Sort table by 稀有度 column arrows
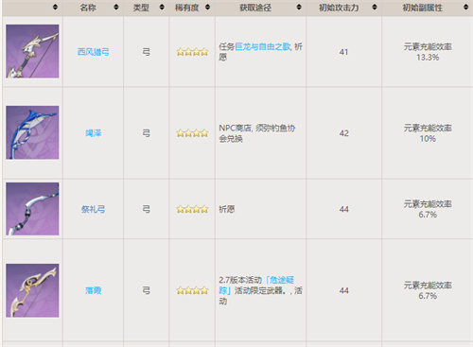The image size is (473, 347). click(x=207, y=7)
